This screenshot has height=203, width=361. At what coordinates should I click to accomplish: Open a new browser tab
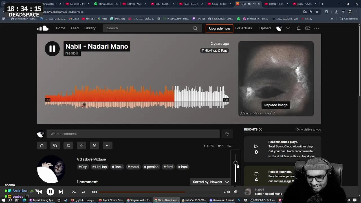pyautogui.click(x=322, y=4)
